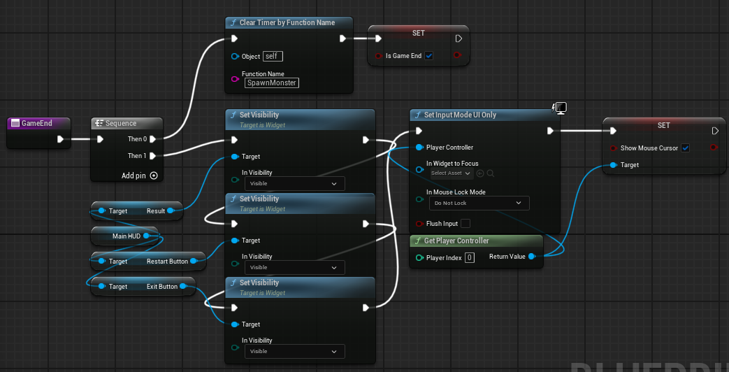Click the browse magnifier icon beside Select Asset
This screenshot has height=372, width=729.
tap(490, 173)
